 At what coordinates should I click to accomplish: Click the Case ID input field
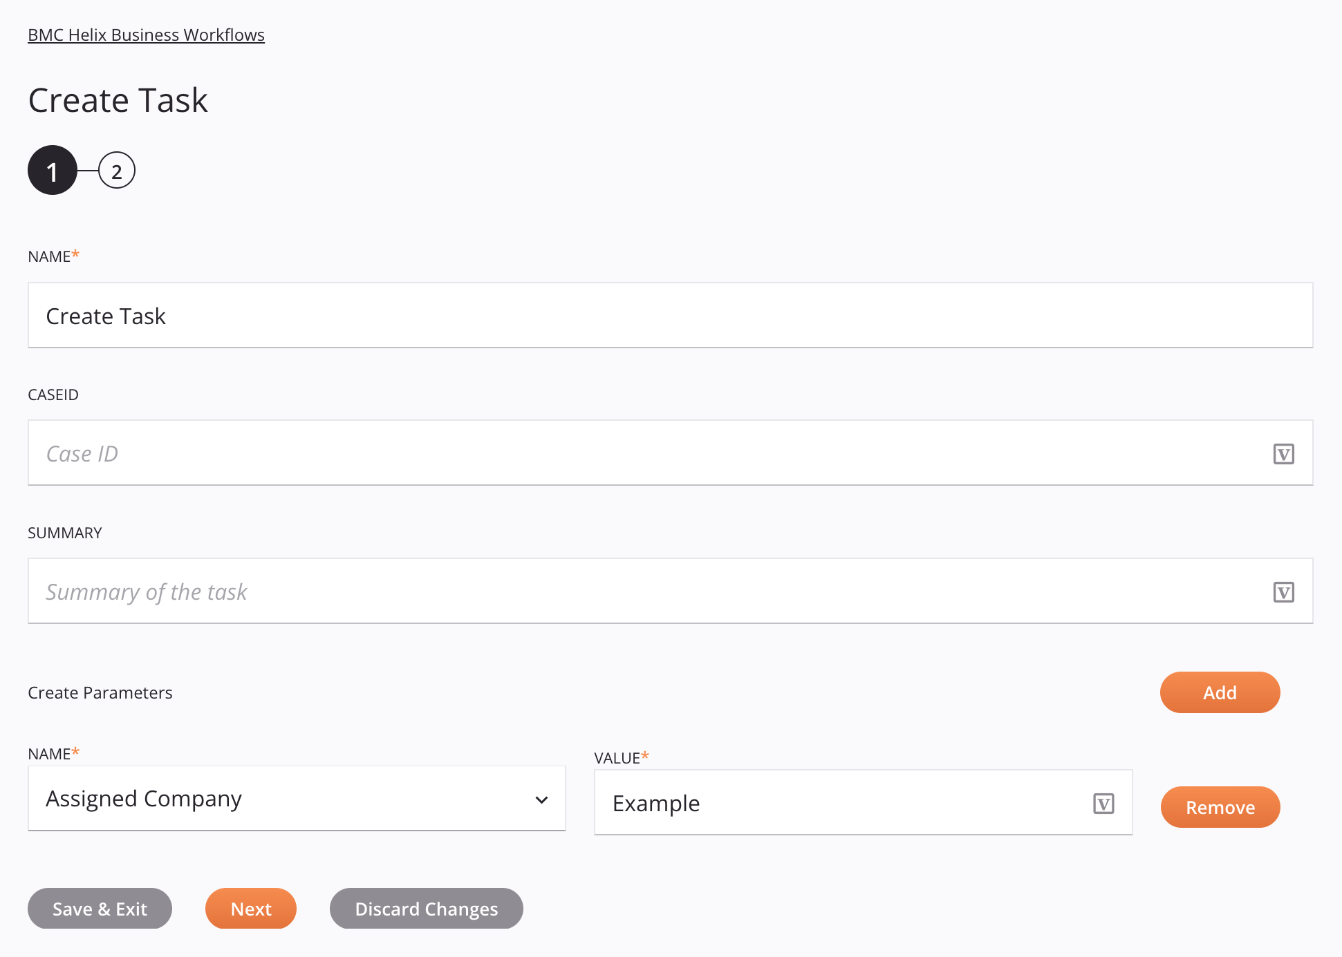[x=671, y=453]
